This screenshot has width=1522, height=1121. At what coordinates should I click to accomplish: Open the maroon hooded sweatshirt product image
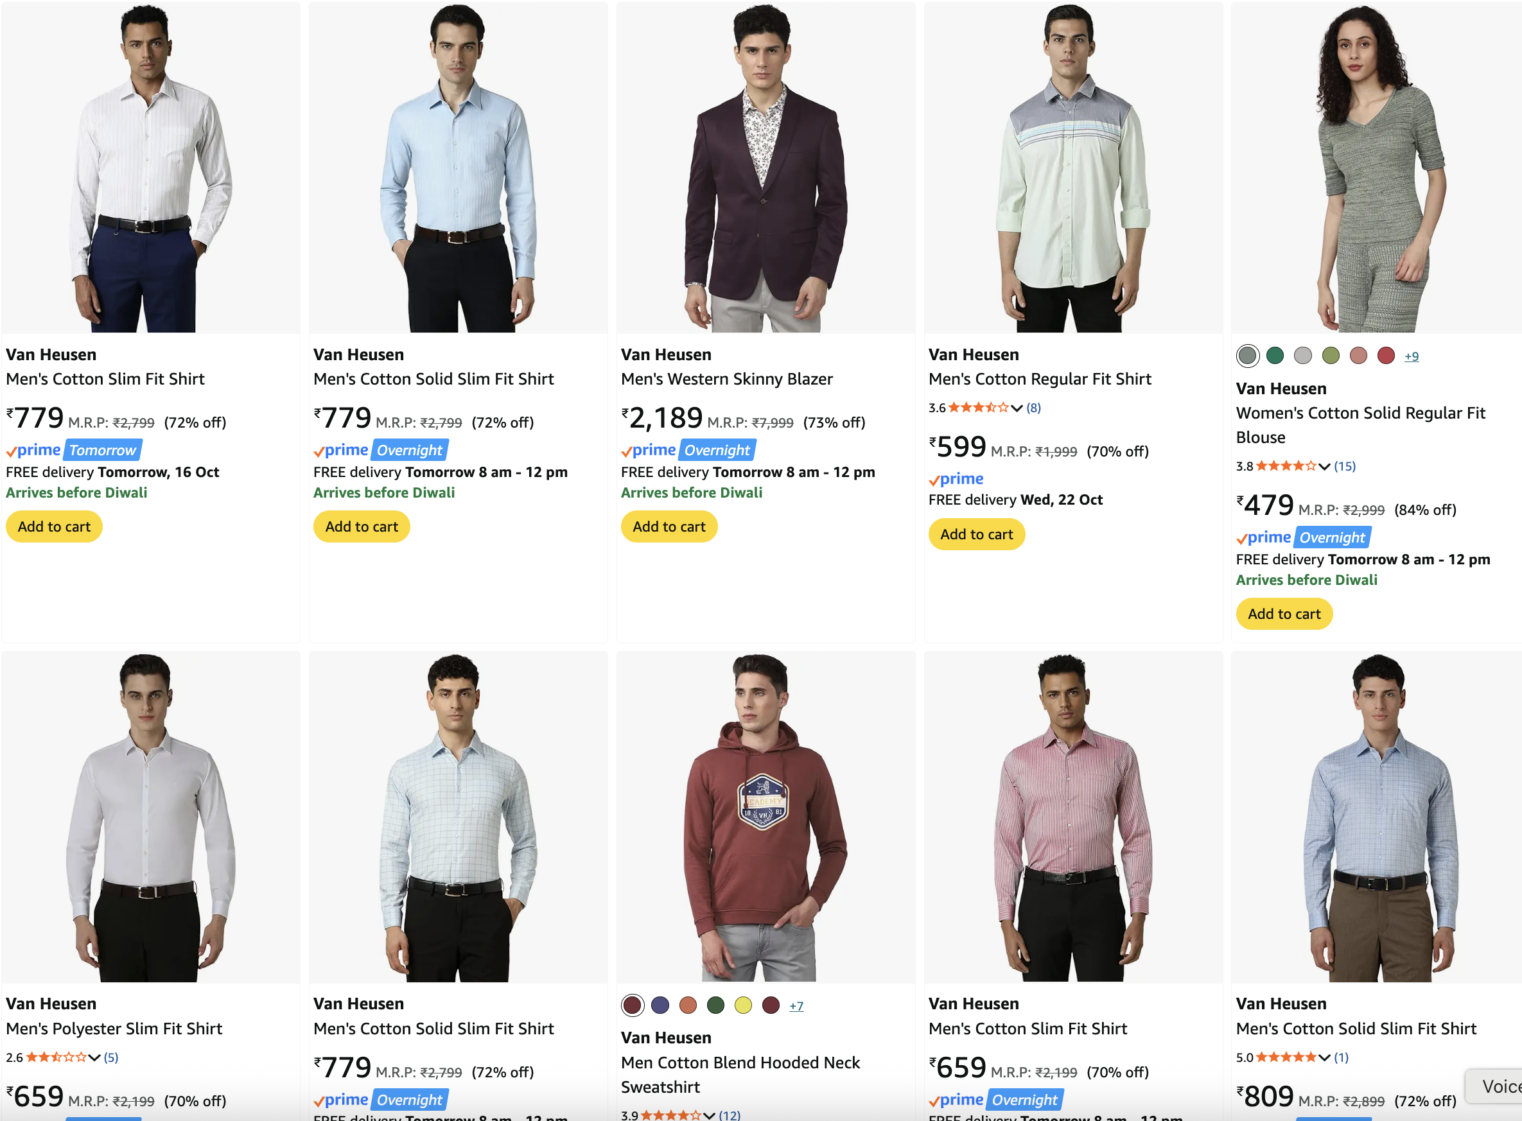click(765, 818)
